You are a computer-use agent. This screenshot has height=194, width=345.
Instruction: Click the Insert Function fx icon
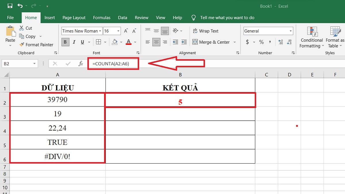coord(81,64)
